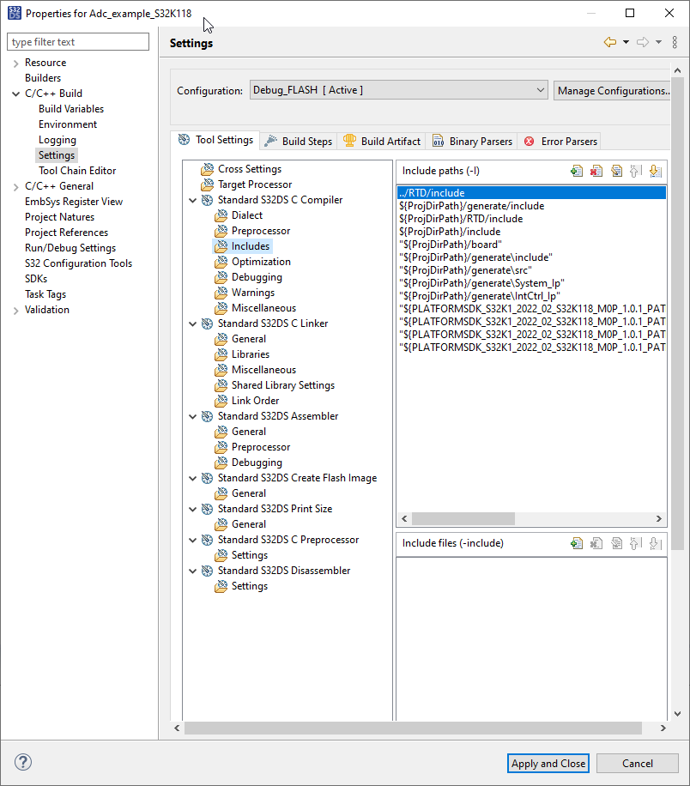The height and width of the screenshot is (786, 690).
Task: Move selected include path up
Action: coord(636,172)
